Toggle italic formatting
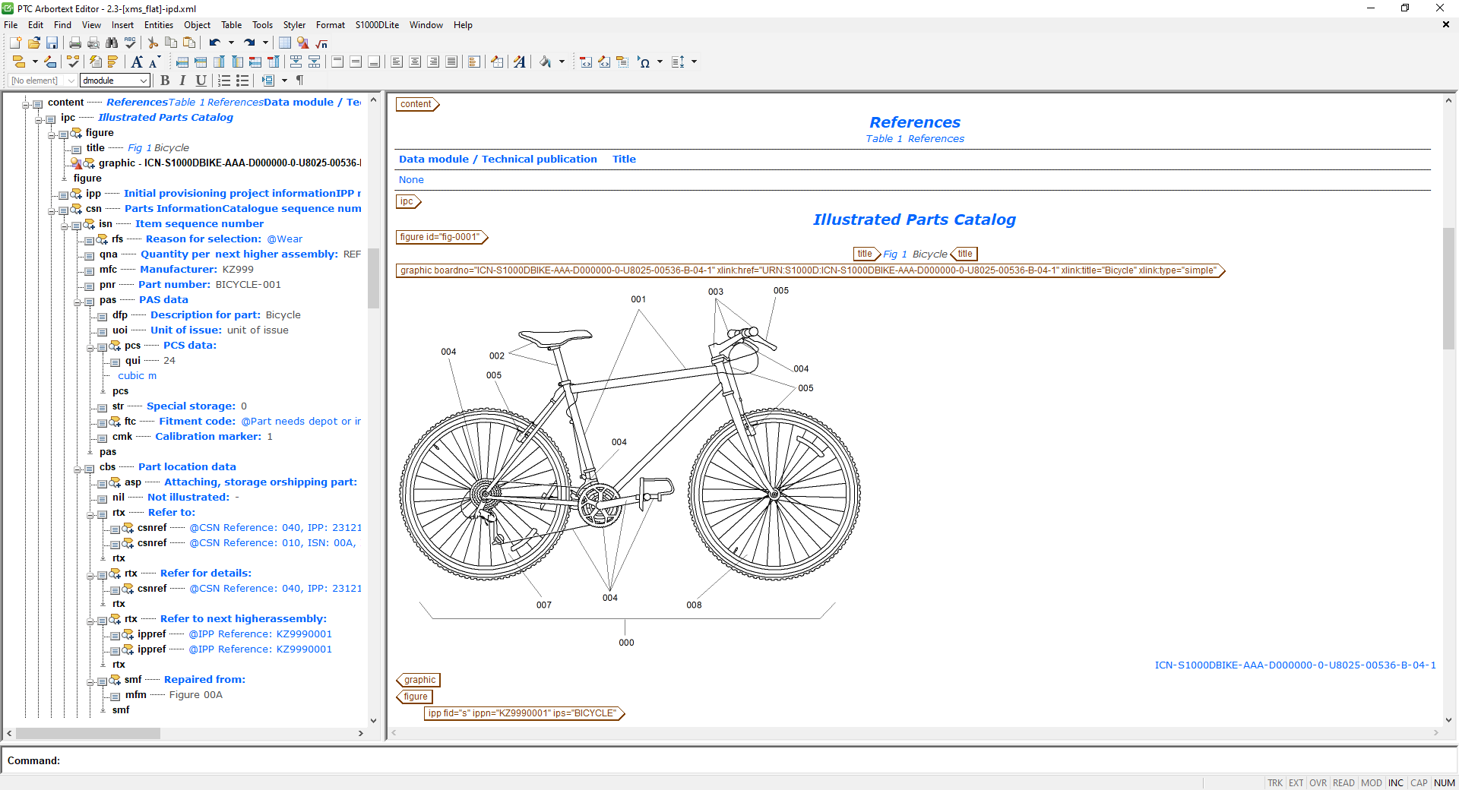The height and width of the screenshot is (790, 1459). [x=182, y=81]
